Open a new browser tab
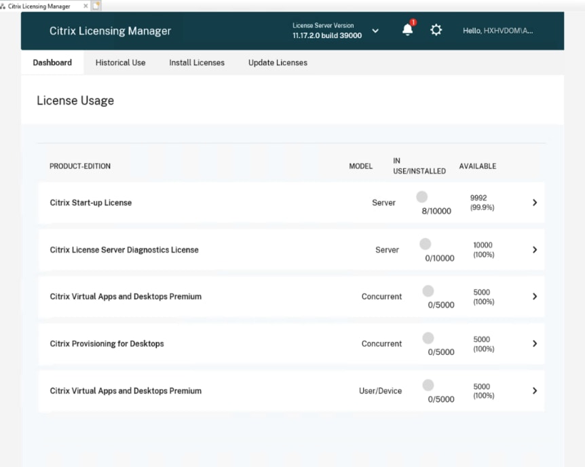 (x=96, y=5)
